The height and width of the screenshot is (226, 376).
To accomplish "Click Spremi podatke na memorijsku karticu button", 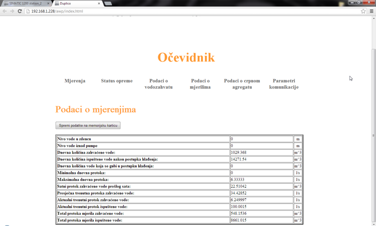I will [x=88, y=125].
